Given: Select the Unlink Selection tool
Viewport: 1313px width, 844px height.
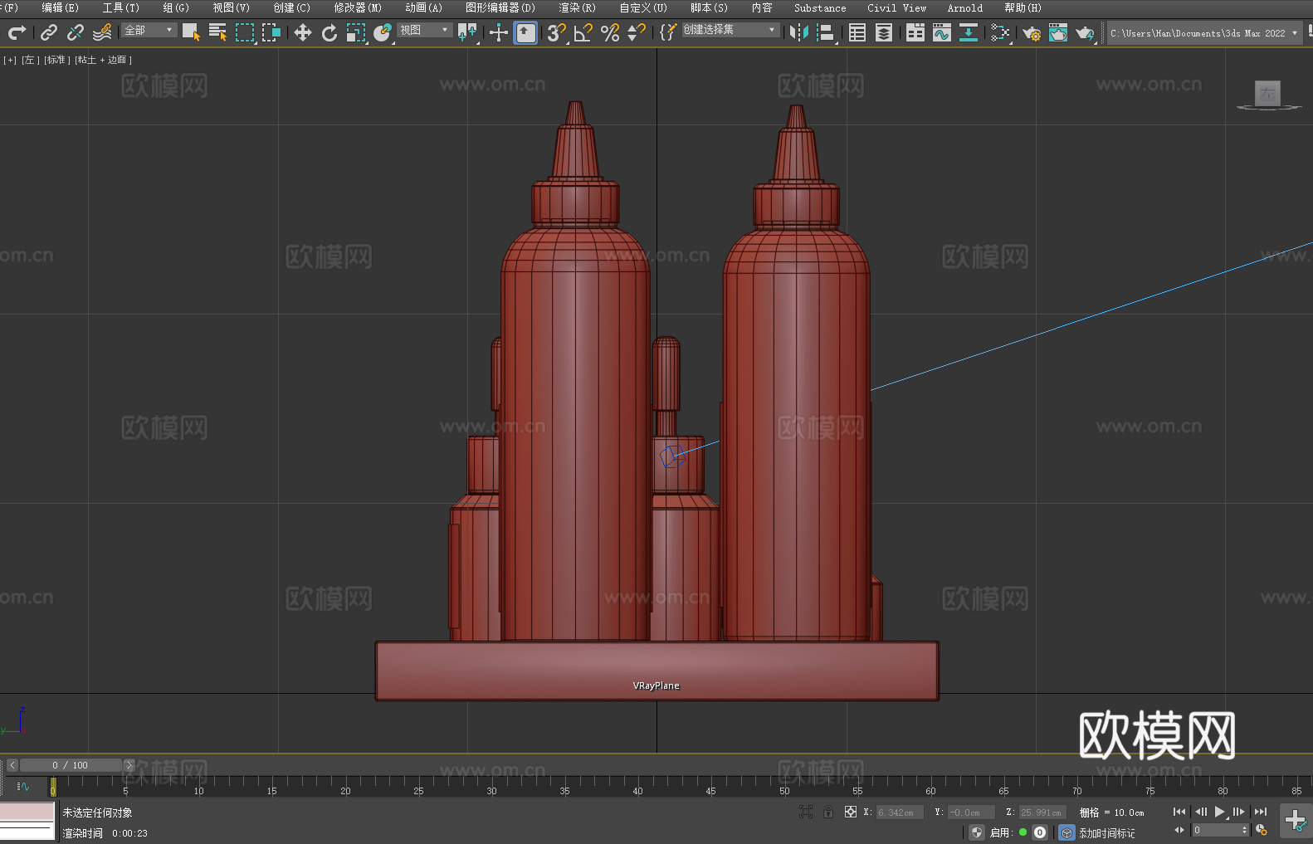Looking at the screenshot, I should pyautogui.click(x=76, y=32).
